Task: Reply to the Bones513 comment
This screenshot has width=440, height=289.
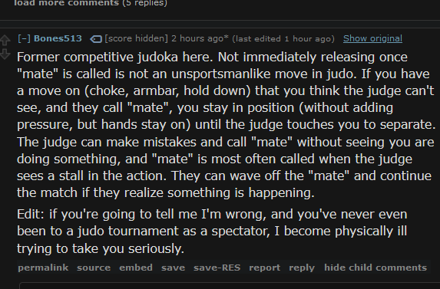Action: (302, 268)
